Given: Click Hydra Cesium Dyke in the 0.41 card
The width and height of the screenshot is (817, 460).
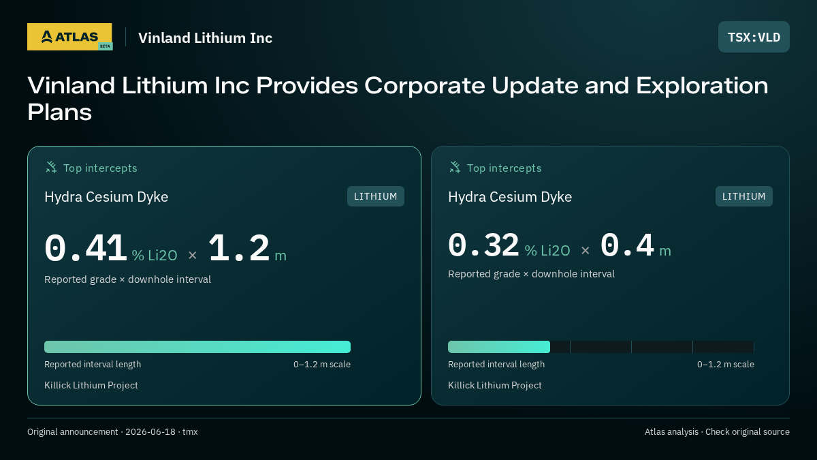Looking at the screenshot, I should (106, 197).
